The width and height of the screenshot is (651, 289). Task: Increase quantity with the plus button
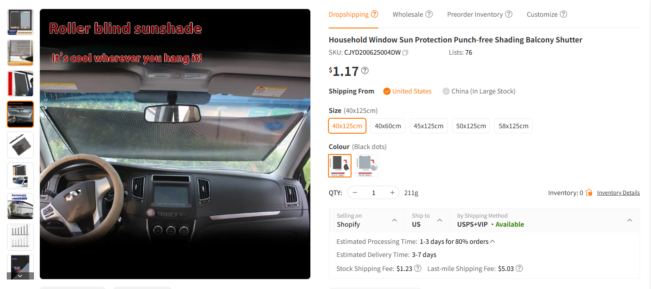point(392,192)
